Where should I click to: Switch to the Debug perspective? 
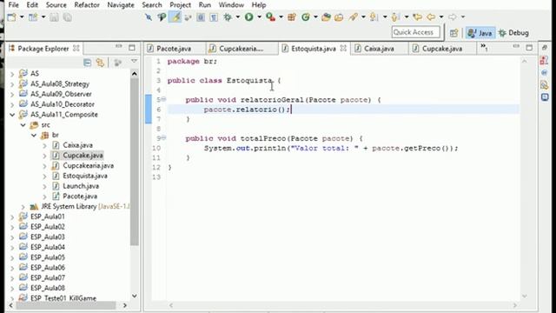513,33
